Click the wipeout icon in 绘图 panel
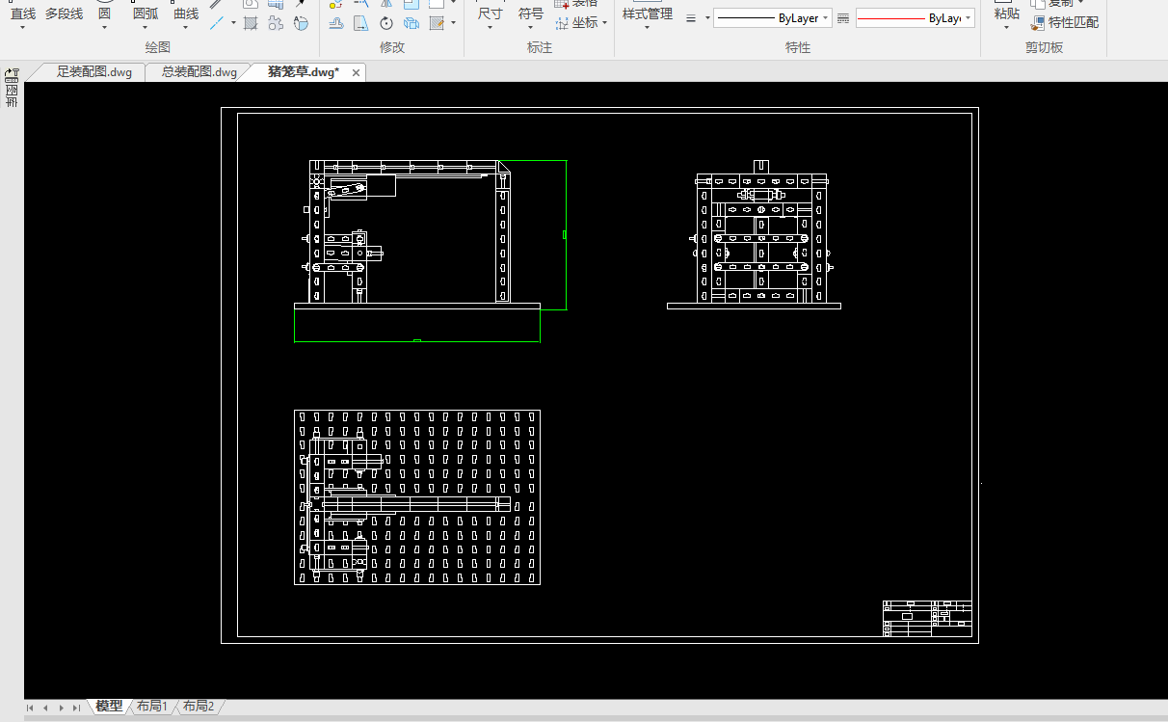Screen dimensions: 1168x722 point(301,22)
